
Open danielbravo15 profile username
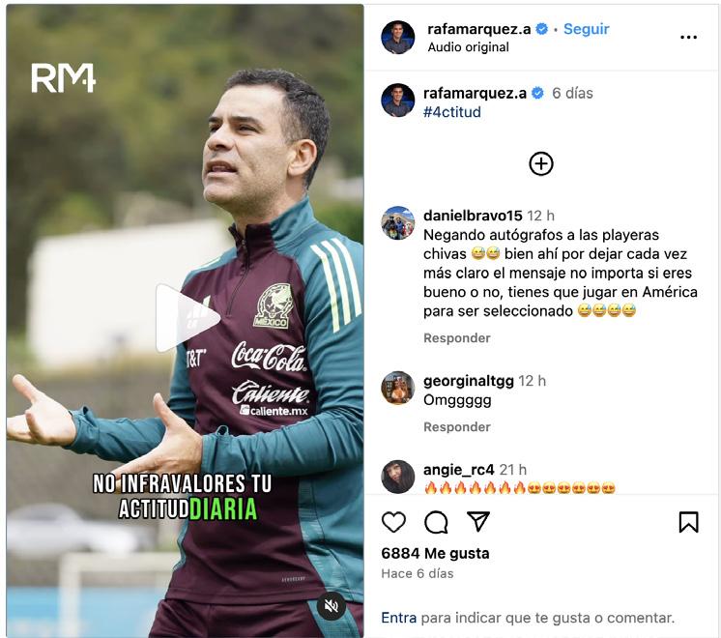coord(473,216)
